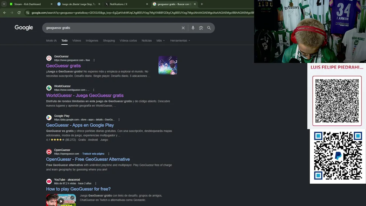The width and height of the screenshot is (366, 206).
Task: Clear the search box text
Action: click(x=183, y=28)
